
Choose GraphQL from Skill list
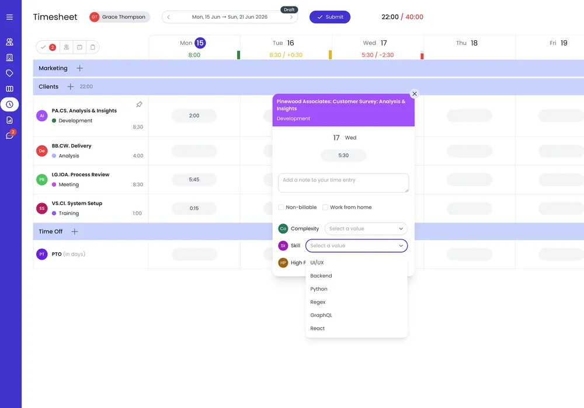[356, 315]
